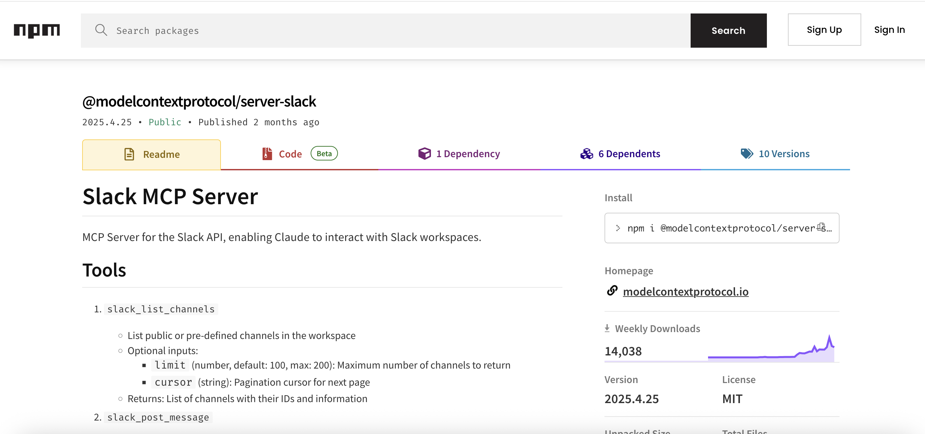Click the weekly downloads sparkline chart

click(771, 349)
